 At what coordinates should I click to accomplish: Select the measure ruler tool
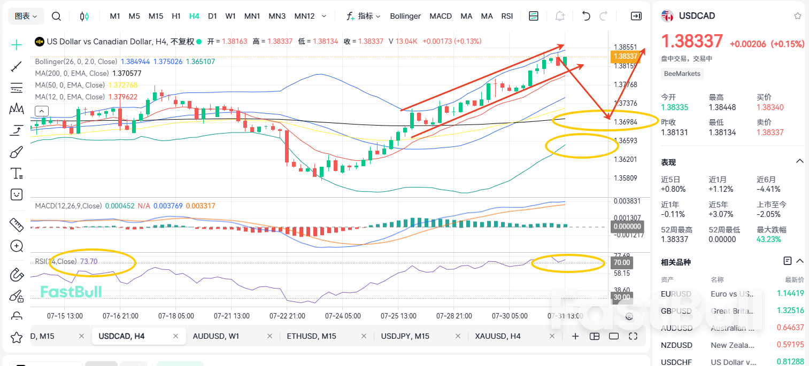pos(16,224)
